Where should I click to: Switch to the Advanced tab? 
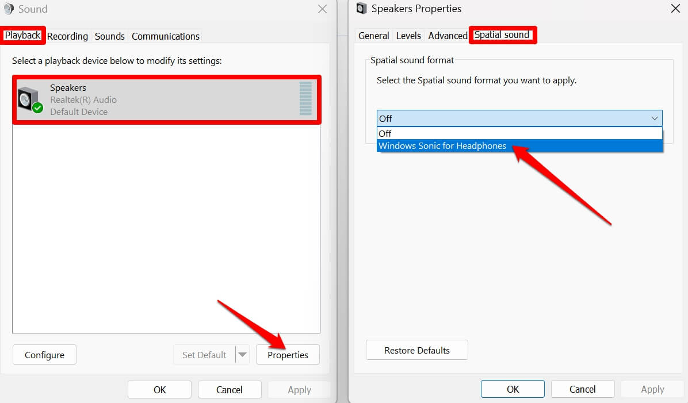[447, 36]
